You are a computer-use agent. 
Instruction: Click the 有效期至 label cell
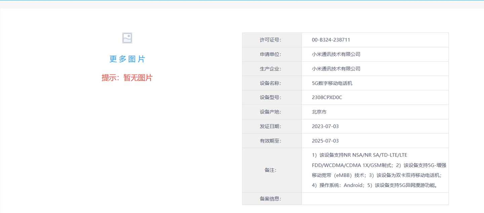point(270,141)
